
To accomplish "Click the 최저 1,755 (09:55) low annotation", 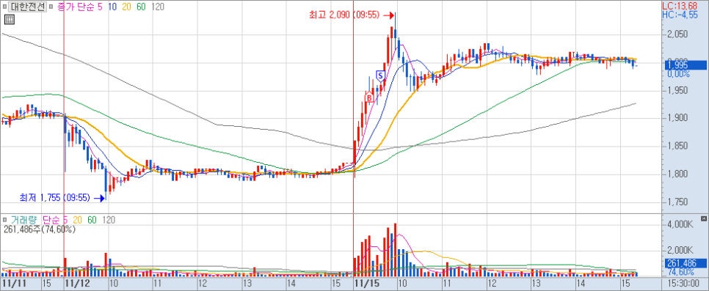I will click(55, 197).
